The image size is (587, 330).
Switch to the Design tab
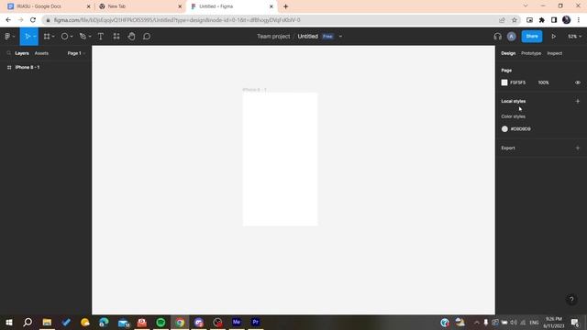coord(508,53)
